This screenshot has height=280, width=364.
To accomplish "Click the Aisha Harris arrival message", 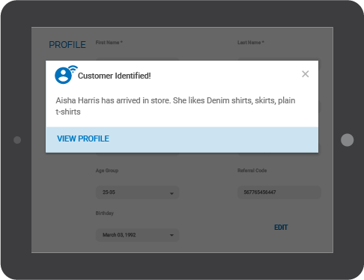I will 175,106.
